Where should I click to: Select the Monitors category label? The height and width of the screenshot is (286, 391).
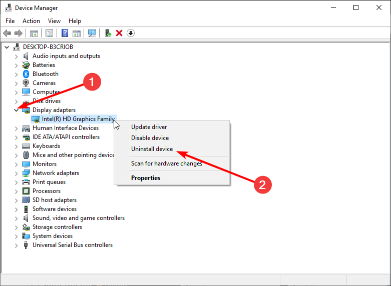click(45, 164)
